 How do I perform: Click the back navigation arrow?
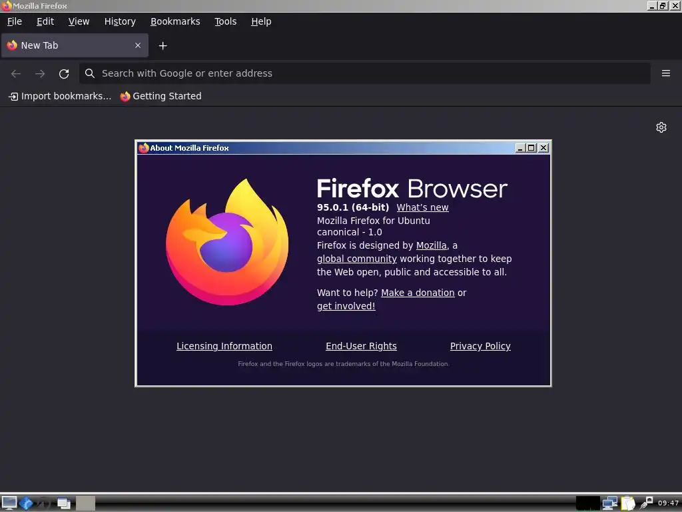tap(16, 73)
